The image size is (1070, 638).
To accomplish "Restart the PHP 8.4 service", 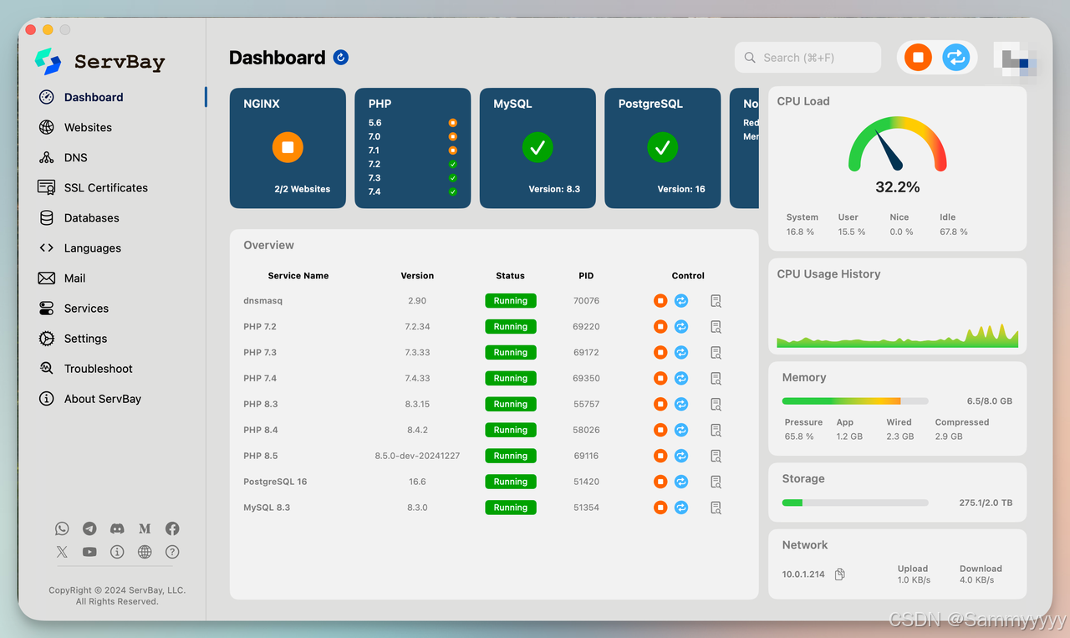I will [x=681, y=431].
